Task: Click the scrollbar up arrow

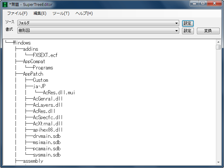Action: click(218, 42)
